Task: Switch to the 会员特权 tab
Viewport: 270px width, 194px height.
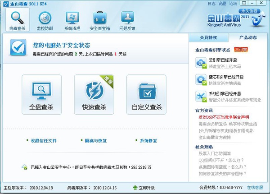Action: [x=208, y=37]
